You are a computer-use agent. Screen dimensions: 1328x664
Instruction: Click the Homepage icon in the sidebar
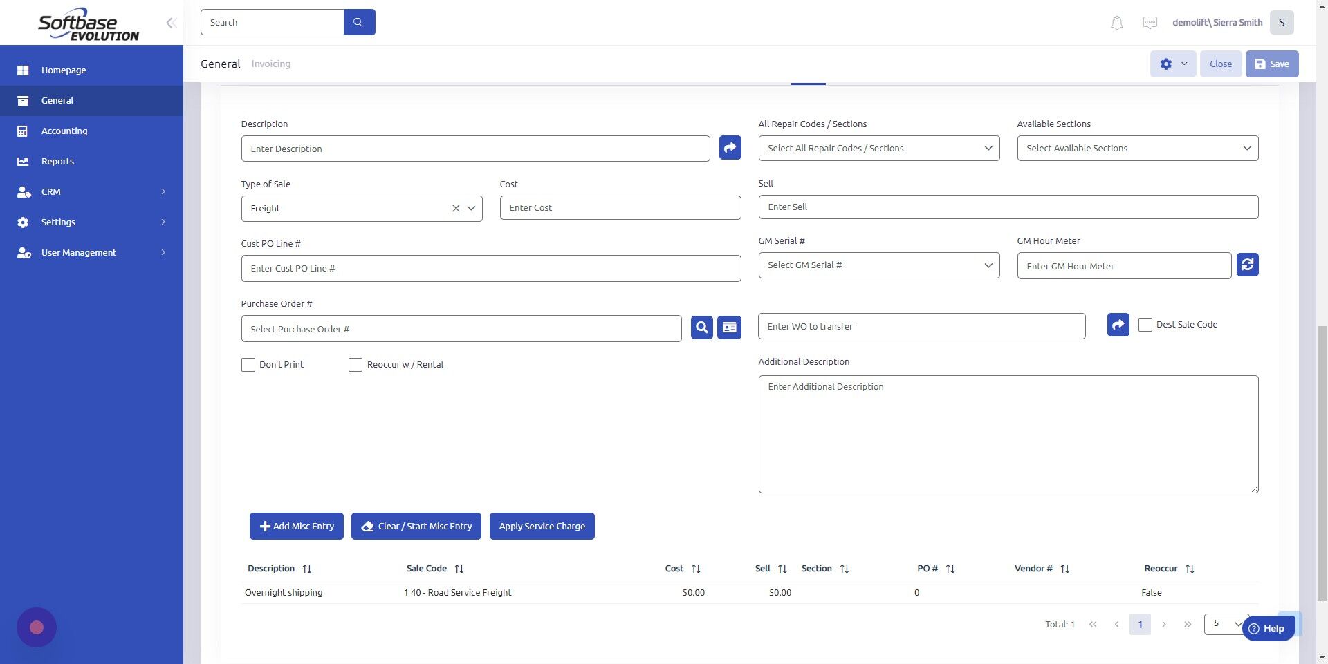point(24,70)
